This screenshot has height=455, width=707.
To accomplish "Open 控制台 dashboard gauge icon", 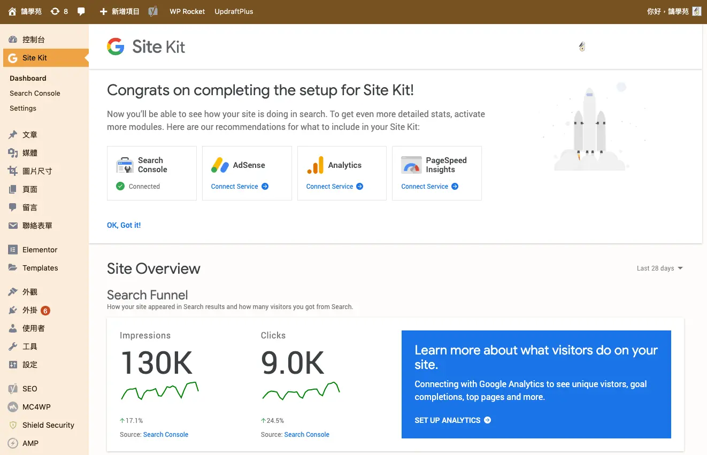I will coord(13,40).
